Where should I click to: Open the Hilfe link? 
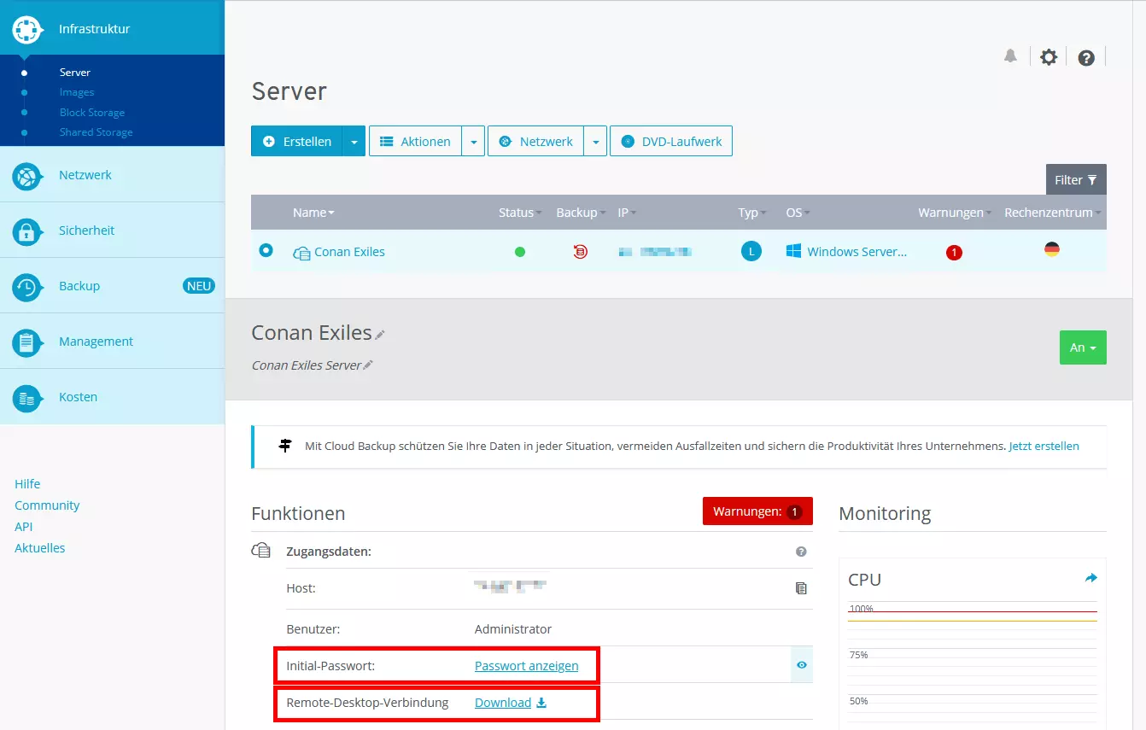(27, 484)
